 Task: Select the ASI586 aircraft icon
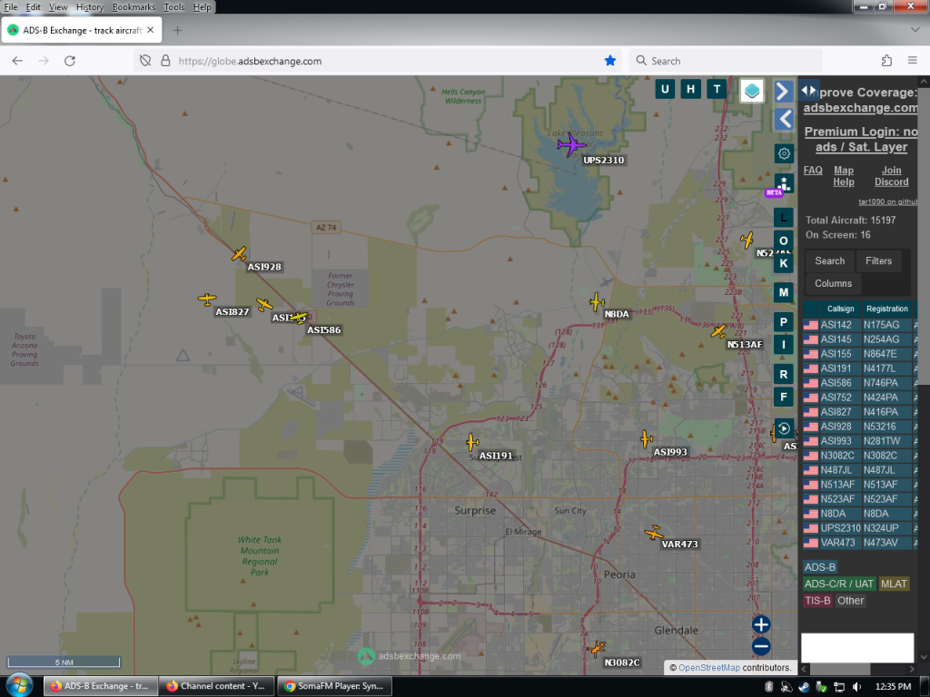click(x=298, y=318)
